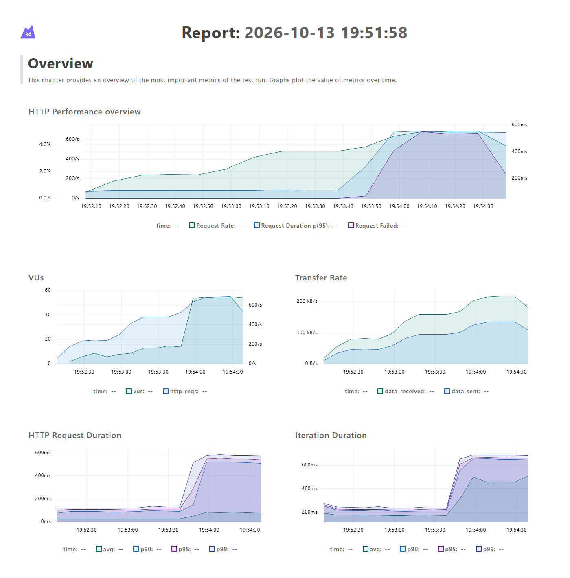Click the 19:52:30 tick in Iteration Duration chart
The image size is (570, 578).
353,530
